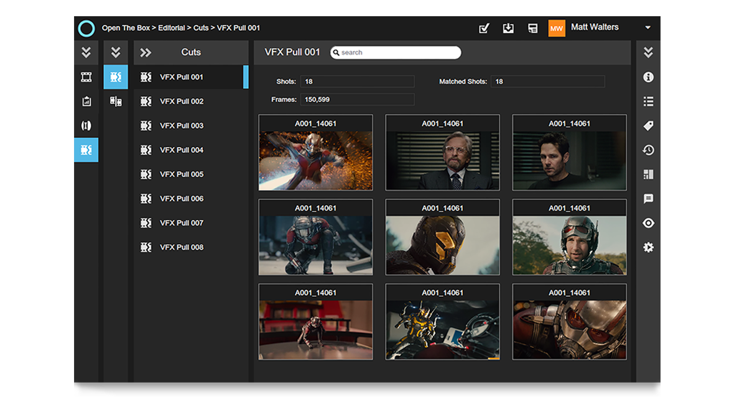Click the Cuts link in the breadcrumb
Screen dimensions: 729x403
[201, 28]
